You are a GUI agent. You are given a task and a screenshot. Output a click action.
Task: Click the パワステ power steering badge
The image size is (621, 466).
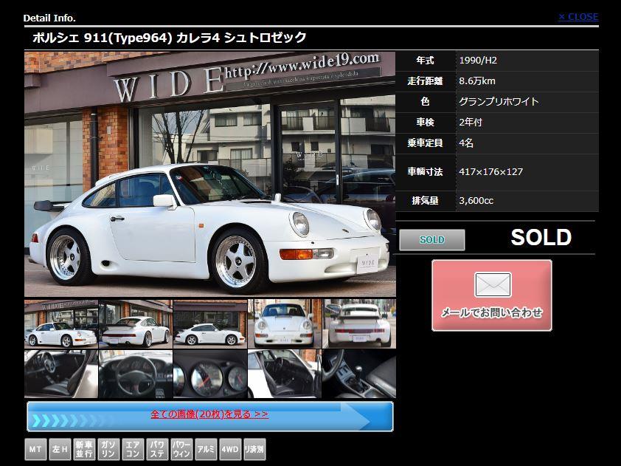[157, 449]
